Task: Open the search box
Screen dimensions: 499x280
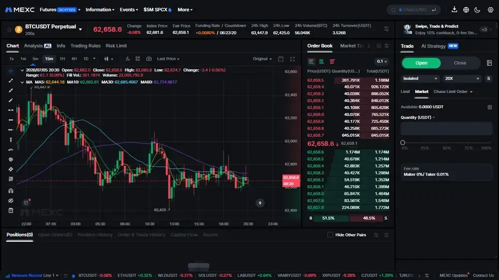Action: click(x=413, y=10)
